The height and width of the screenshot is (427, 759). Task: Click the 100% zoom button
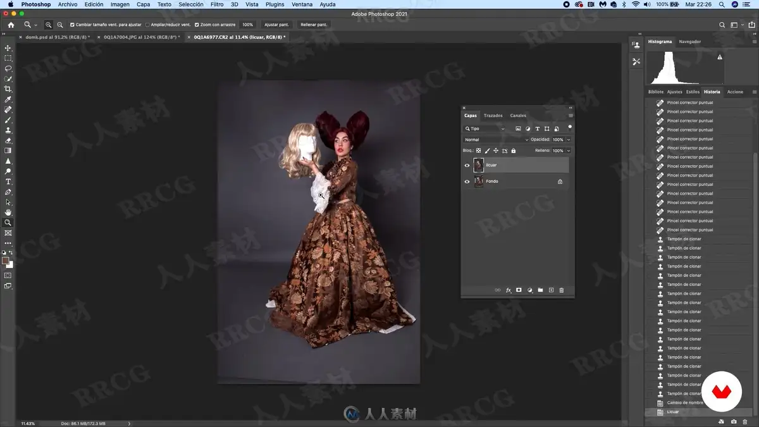tap(247, 25)
